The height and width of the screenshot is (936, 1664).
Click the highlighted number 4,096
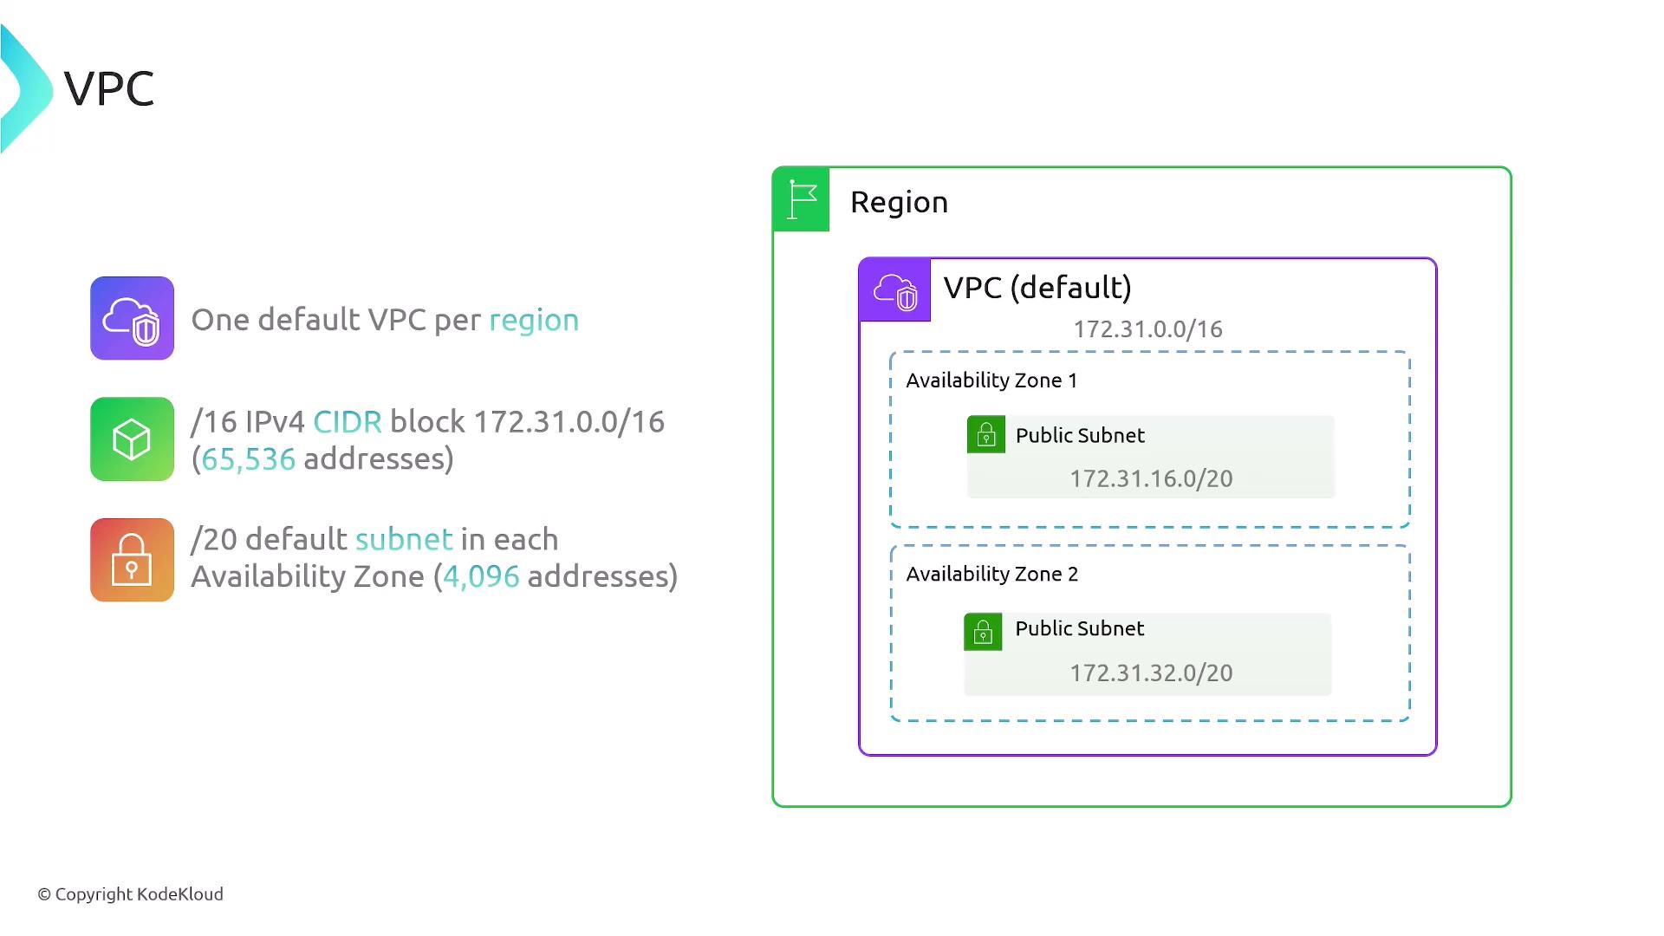pos(481,576)
